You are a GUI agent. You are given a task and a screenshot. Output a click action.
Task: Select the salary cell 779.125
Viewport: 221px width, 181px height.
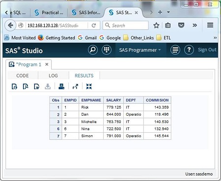[x=113, y=107]
